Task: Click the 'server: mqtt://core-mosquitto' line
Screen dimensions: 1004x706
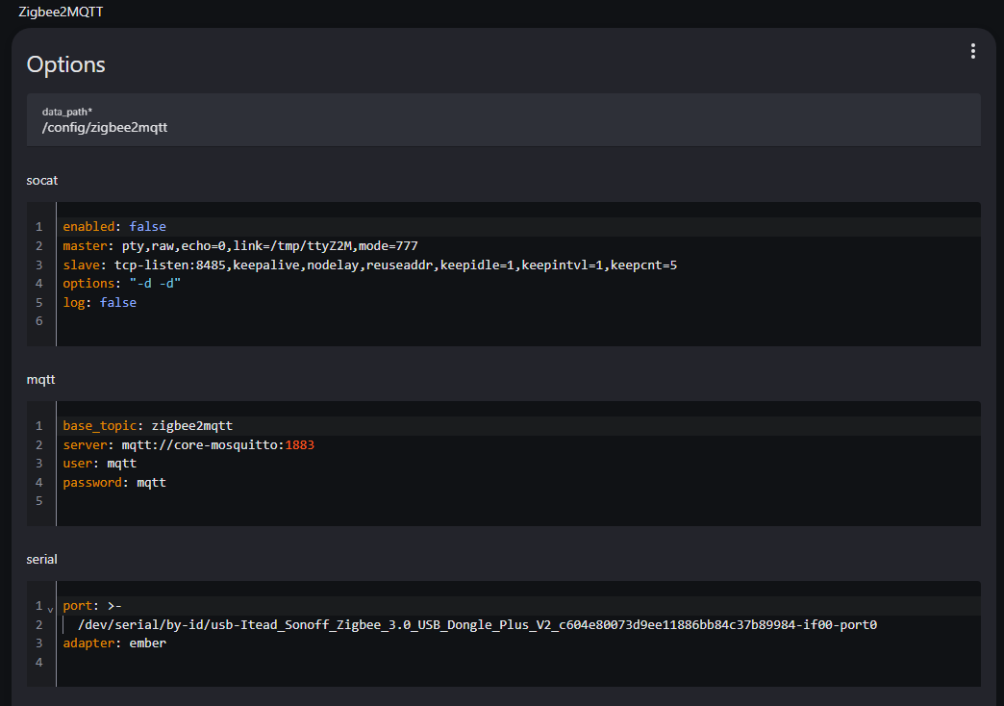Action: (x=188, y=444)
